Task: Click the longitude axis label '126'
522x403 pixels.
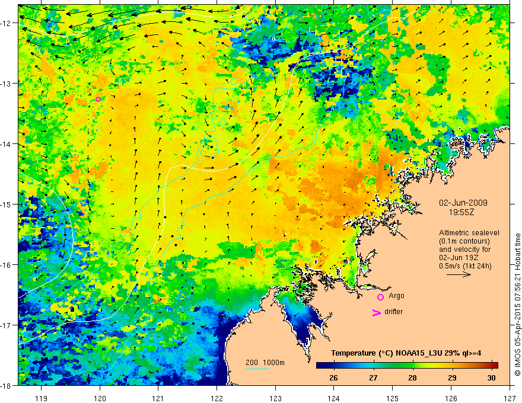Action: [x=451, y=398]
